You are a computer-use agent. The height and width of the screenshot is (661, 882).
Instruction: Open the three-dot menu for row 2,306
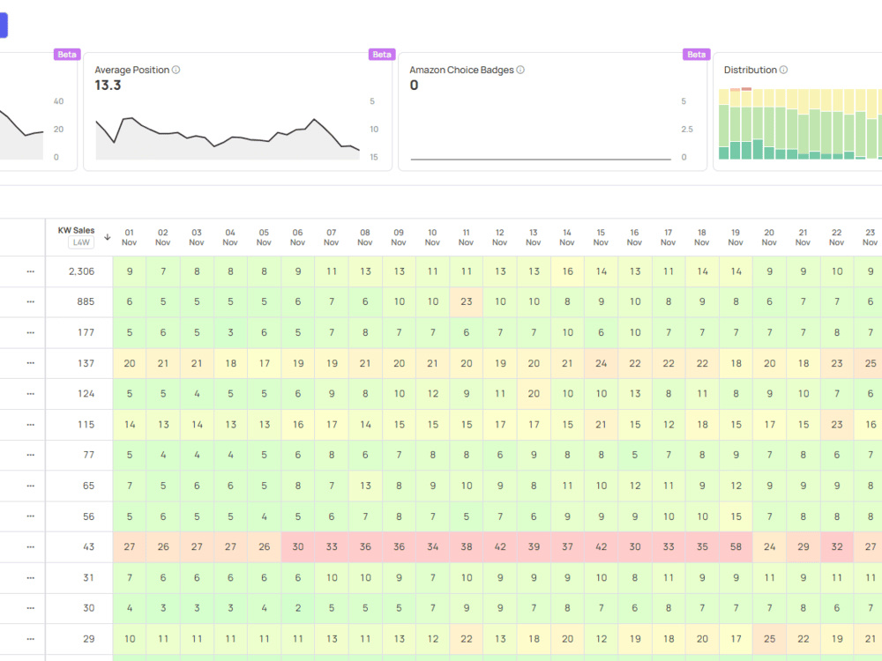click(x=30, y=271)
